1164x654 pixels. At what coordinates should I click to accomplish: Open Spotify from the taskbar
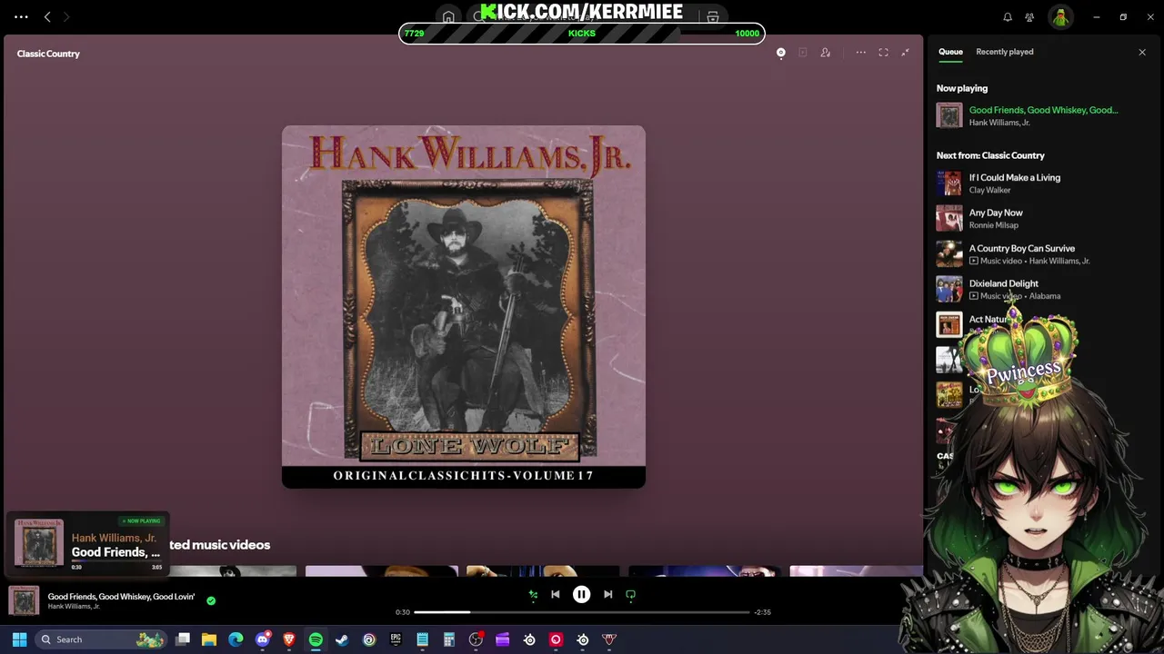coord(316,639)
